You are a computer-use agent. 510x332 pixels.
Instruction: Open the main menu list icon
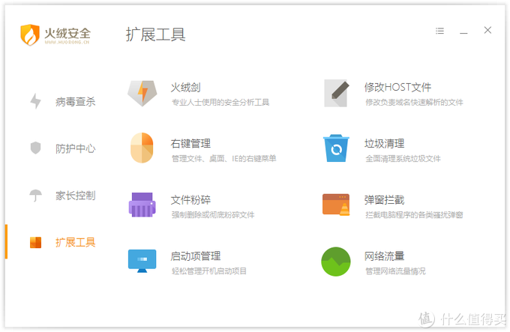(x=439, y=31)
